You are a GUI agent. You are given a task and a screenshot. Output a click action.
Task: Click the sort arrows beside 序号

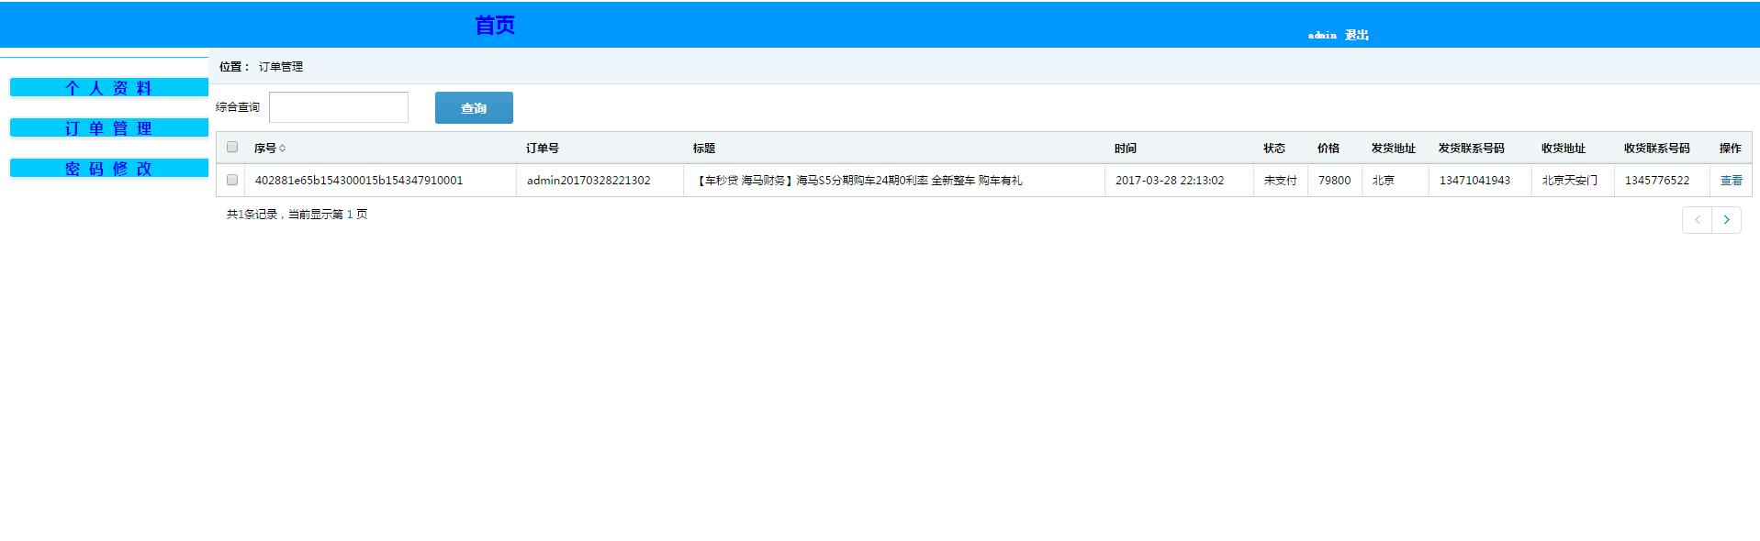tap(283, 149)
